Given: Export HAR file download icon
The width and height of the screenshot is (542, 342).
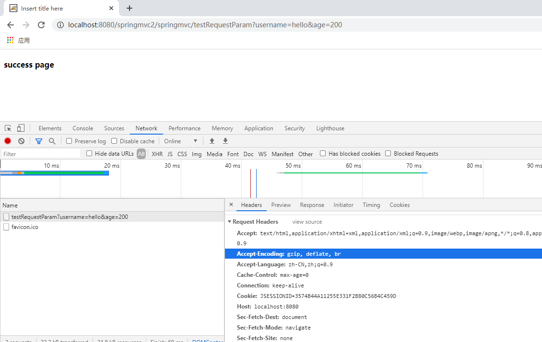Looking at the screenshot, I should [225, 141].
